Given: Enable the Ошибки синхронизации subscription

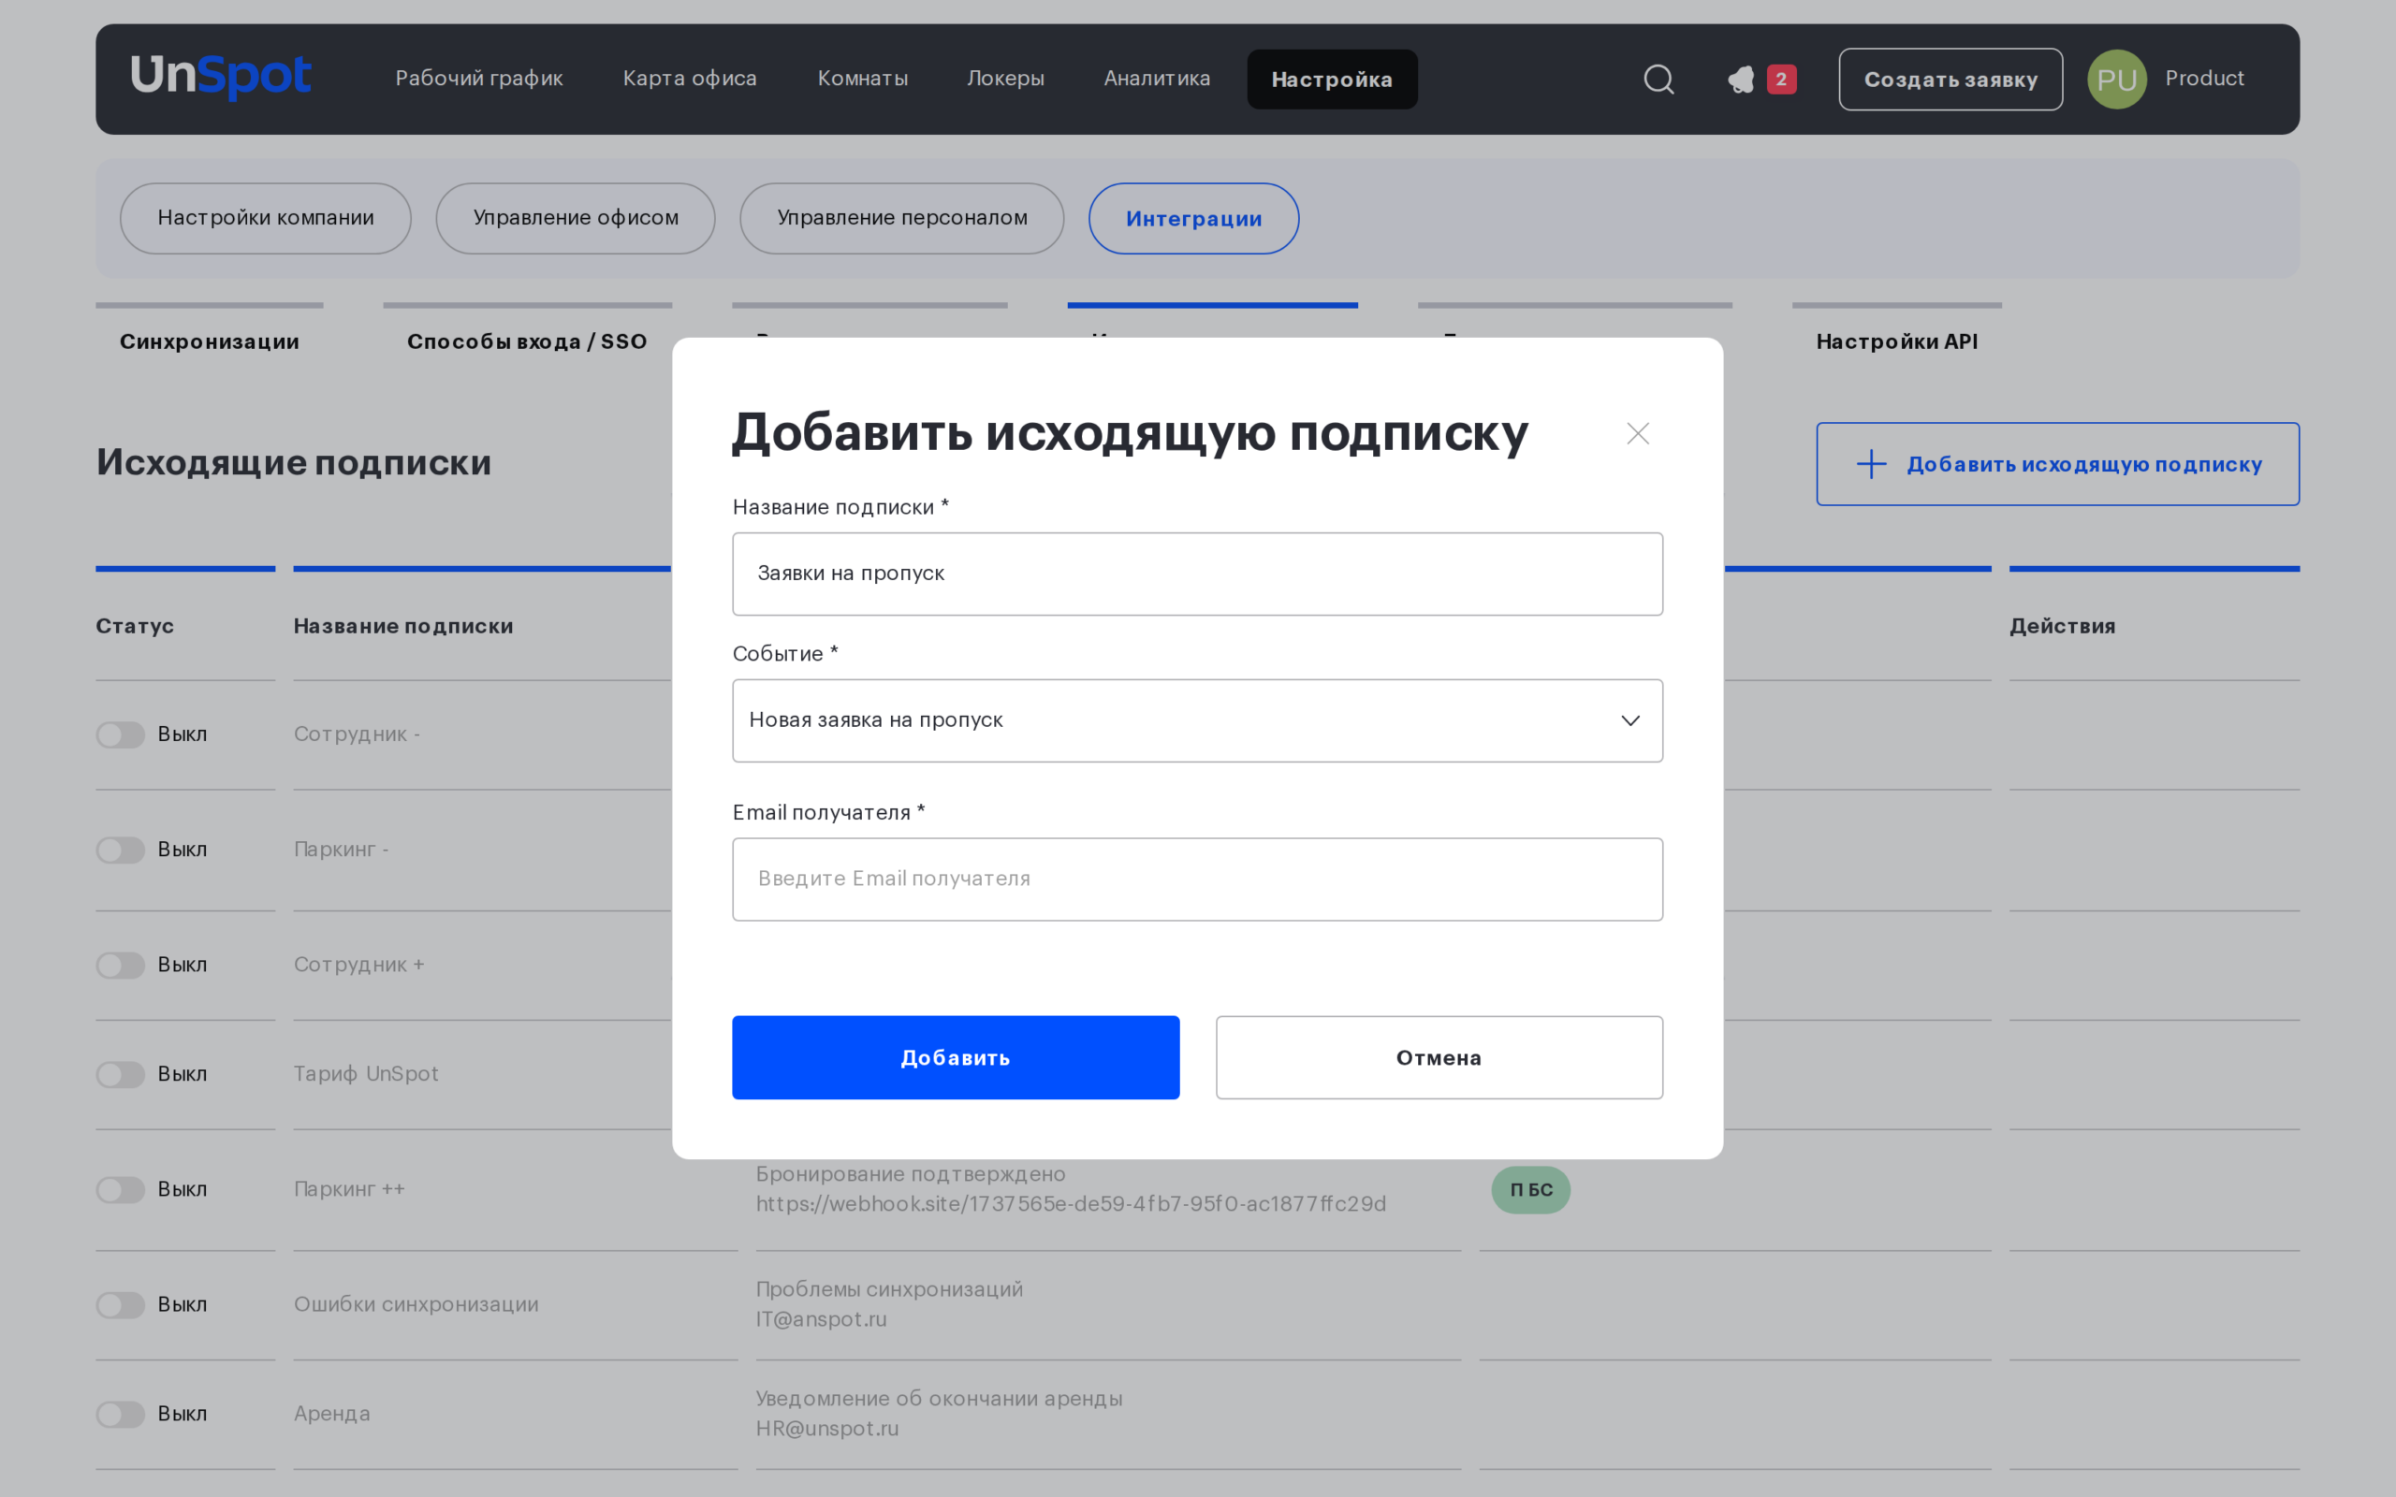Looking at the screenshot, I should coord(121,1305).
